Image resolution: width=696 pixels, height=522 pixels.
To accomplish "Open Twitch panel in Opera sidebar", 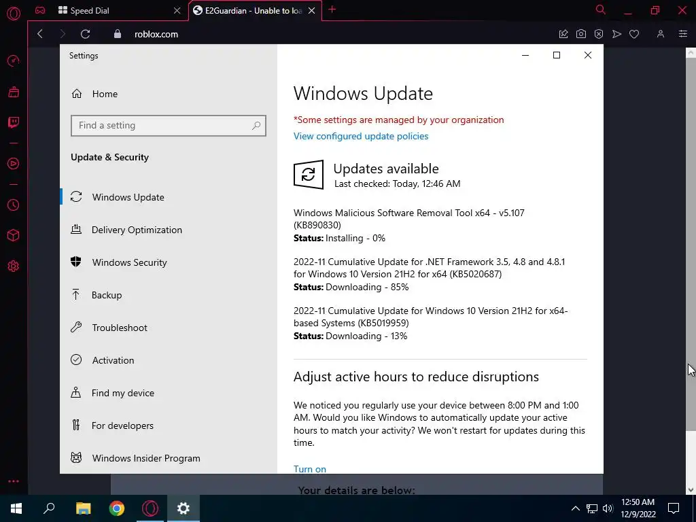I will pos(14,122).
